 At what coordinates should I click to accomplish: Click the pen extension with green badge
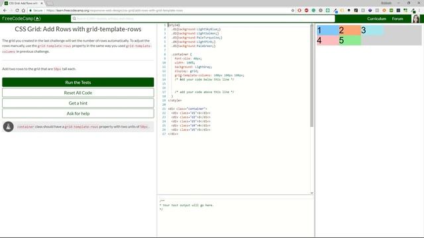pos(413,11)
